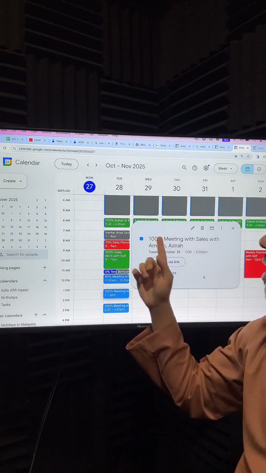
Task: Open event options three-dot menu
Action: [221, 228]
